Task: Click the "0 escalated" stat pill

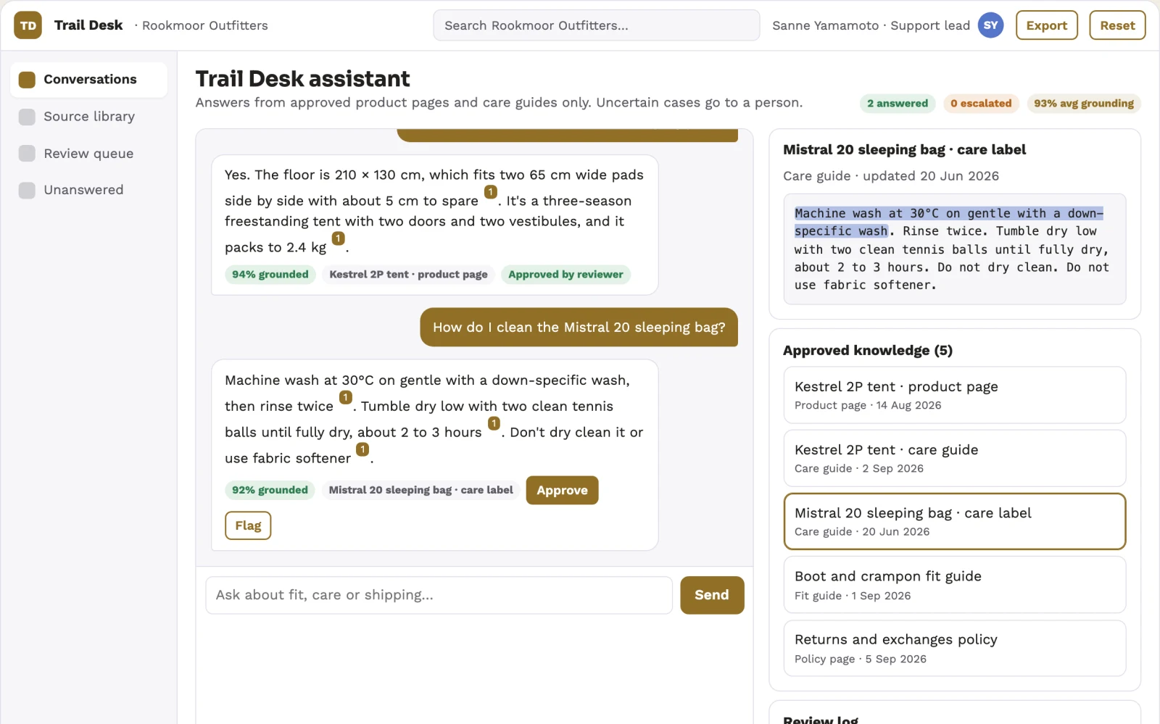Action: (981, 104)
